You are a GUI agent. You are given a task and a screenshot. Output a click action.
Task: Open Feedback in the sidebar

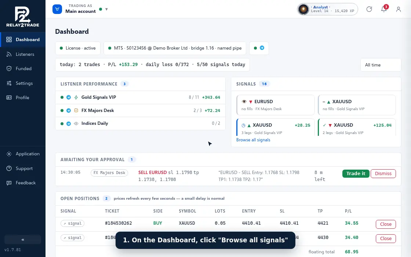pos(23,183)
